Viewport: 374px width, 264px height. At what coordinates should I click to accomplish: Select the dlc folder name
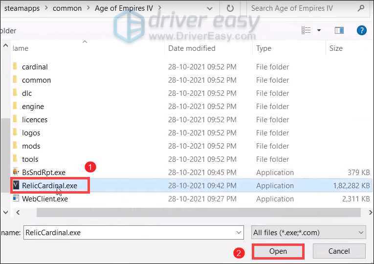(x=27, y=93)
